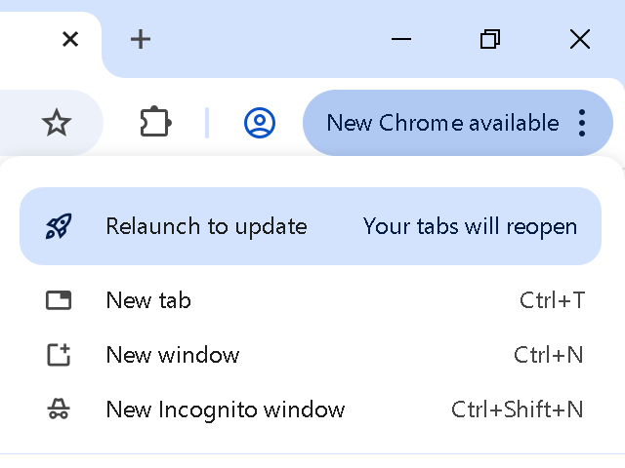The image size is (625, 468).
Task: Click the New Chrome available update chip
Action: pos(458,123)
